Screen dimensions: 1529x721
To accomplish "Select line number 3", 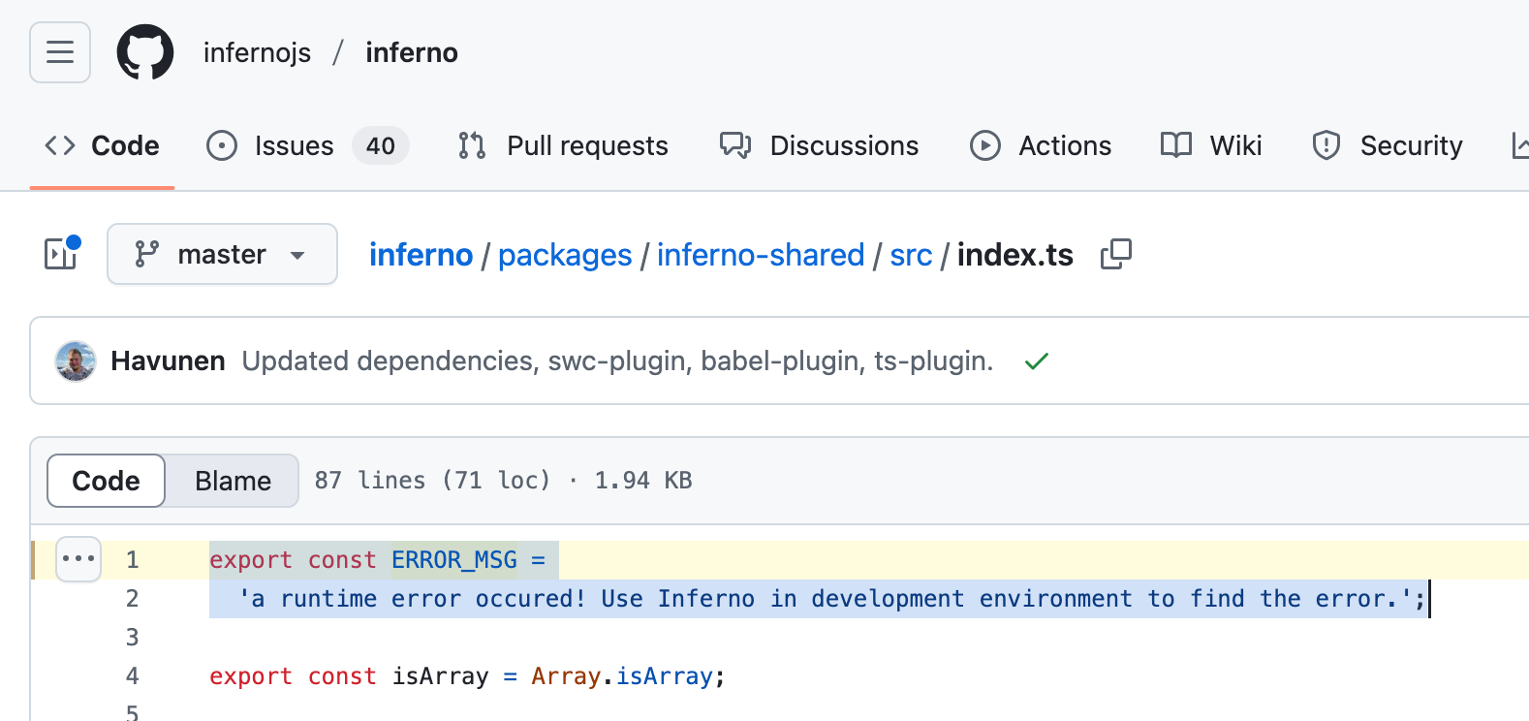I will click(x=133, y=638).
